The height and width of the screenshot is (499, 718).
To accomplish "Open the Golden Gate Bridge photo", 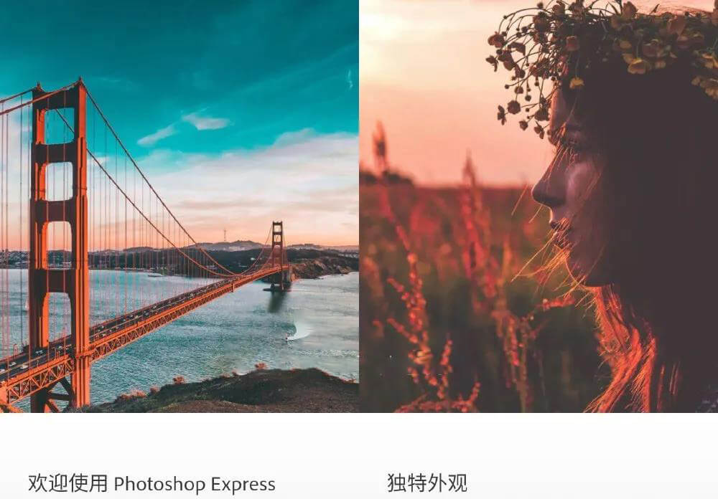I will 179,206.
